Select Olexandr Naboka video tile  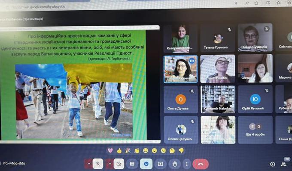coord(218,99)
